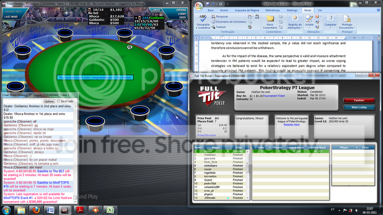This screenshot has width=383, height=215.
Task: Click the Options button in chat window
Action: 49,101
